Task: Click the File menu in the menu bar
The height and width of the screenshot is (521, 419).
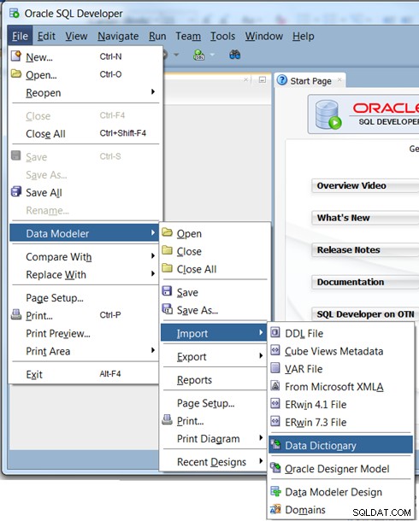Action: coord(20,36)
